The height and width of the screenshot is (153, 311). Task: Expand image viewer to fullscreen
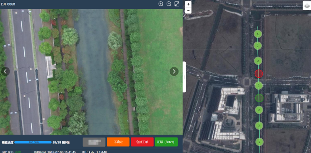pos(177,4)
